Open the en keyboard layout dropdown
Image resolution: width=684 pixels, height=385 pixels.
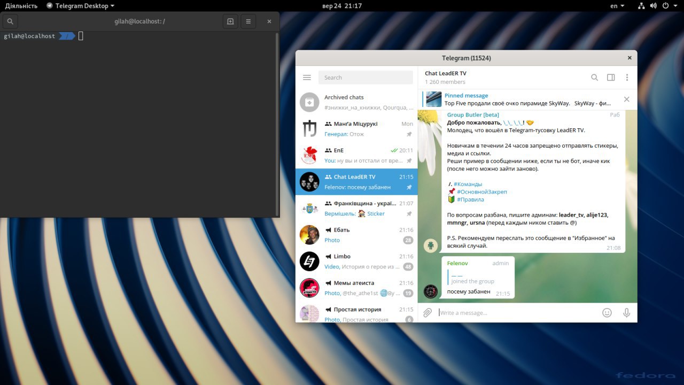[617, 6]
